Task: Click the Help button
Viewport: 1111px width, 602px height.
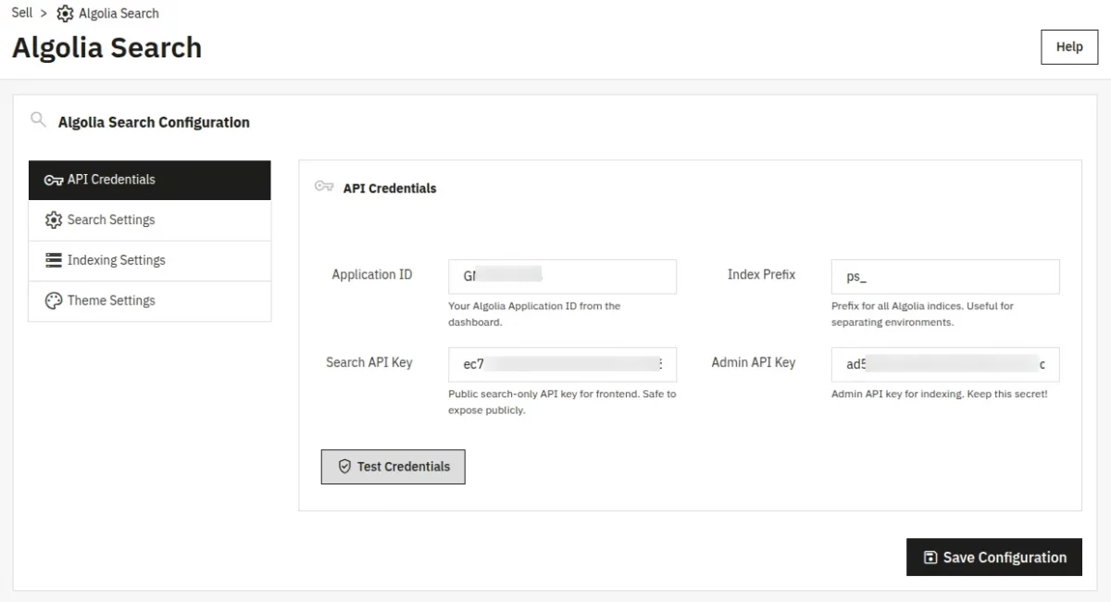Action: pyautogui.click(x=1069, y=47)
